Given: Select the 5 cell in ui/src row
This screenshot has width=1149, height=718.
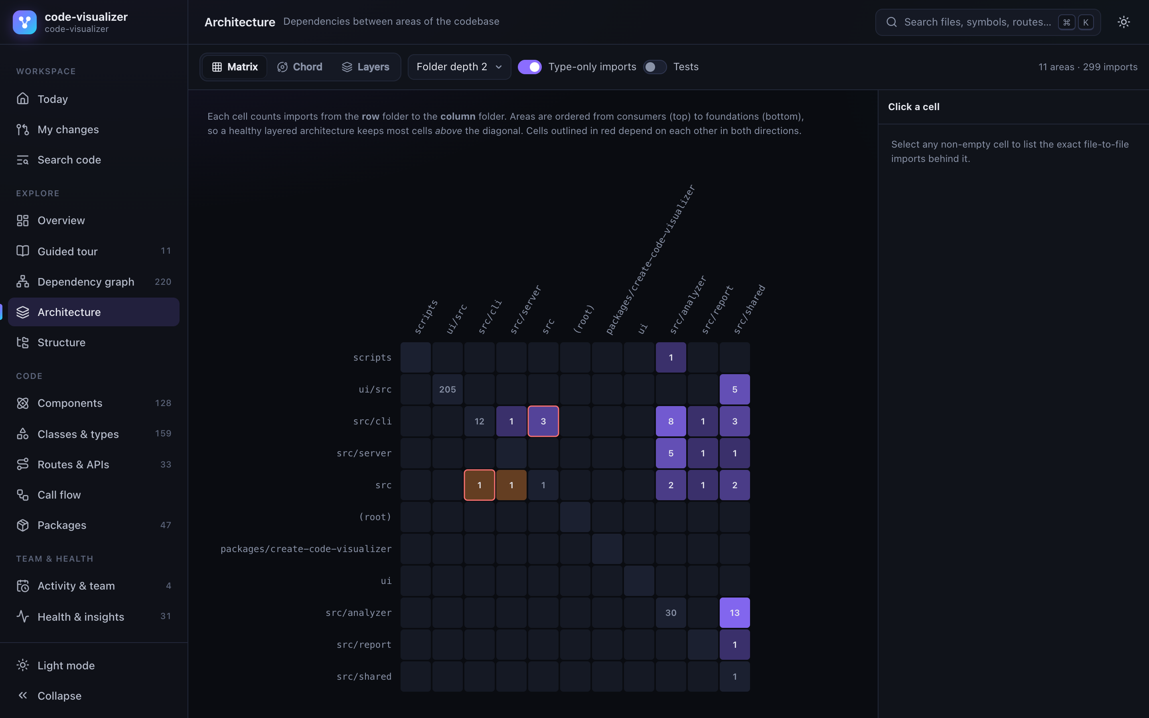Looking at the screenshot, I should tap(734, 389).
